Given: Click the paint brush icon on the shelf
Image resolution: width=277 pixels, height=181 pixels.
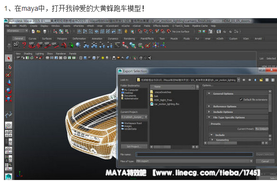Looking at the screenshot, I should click(x=148, y=45).
